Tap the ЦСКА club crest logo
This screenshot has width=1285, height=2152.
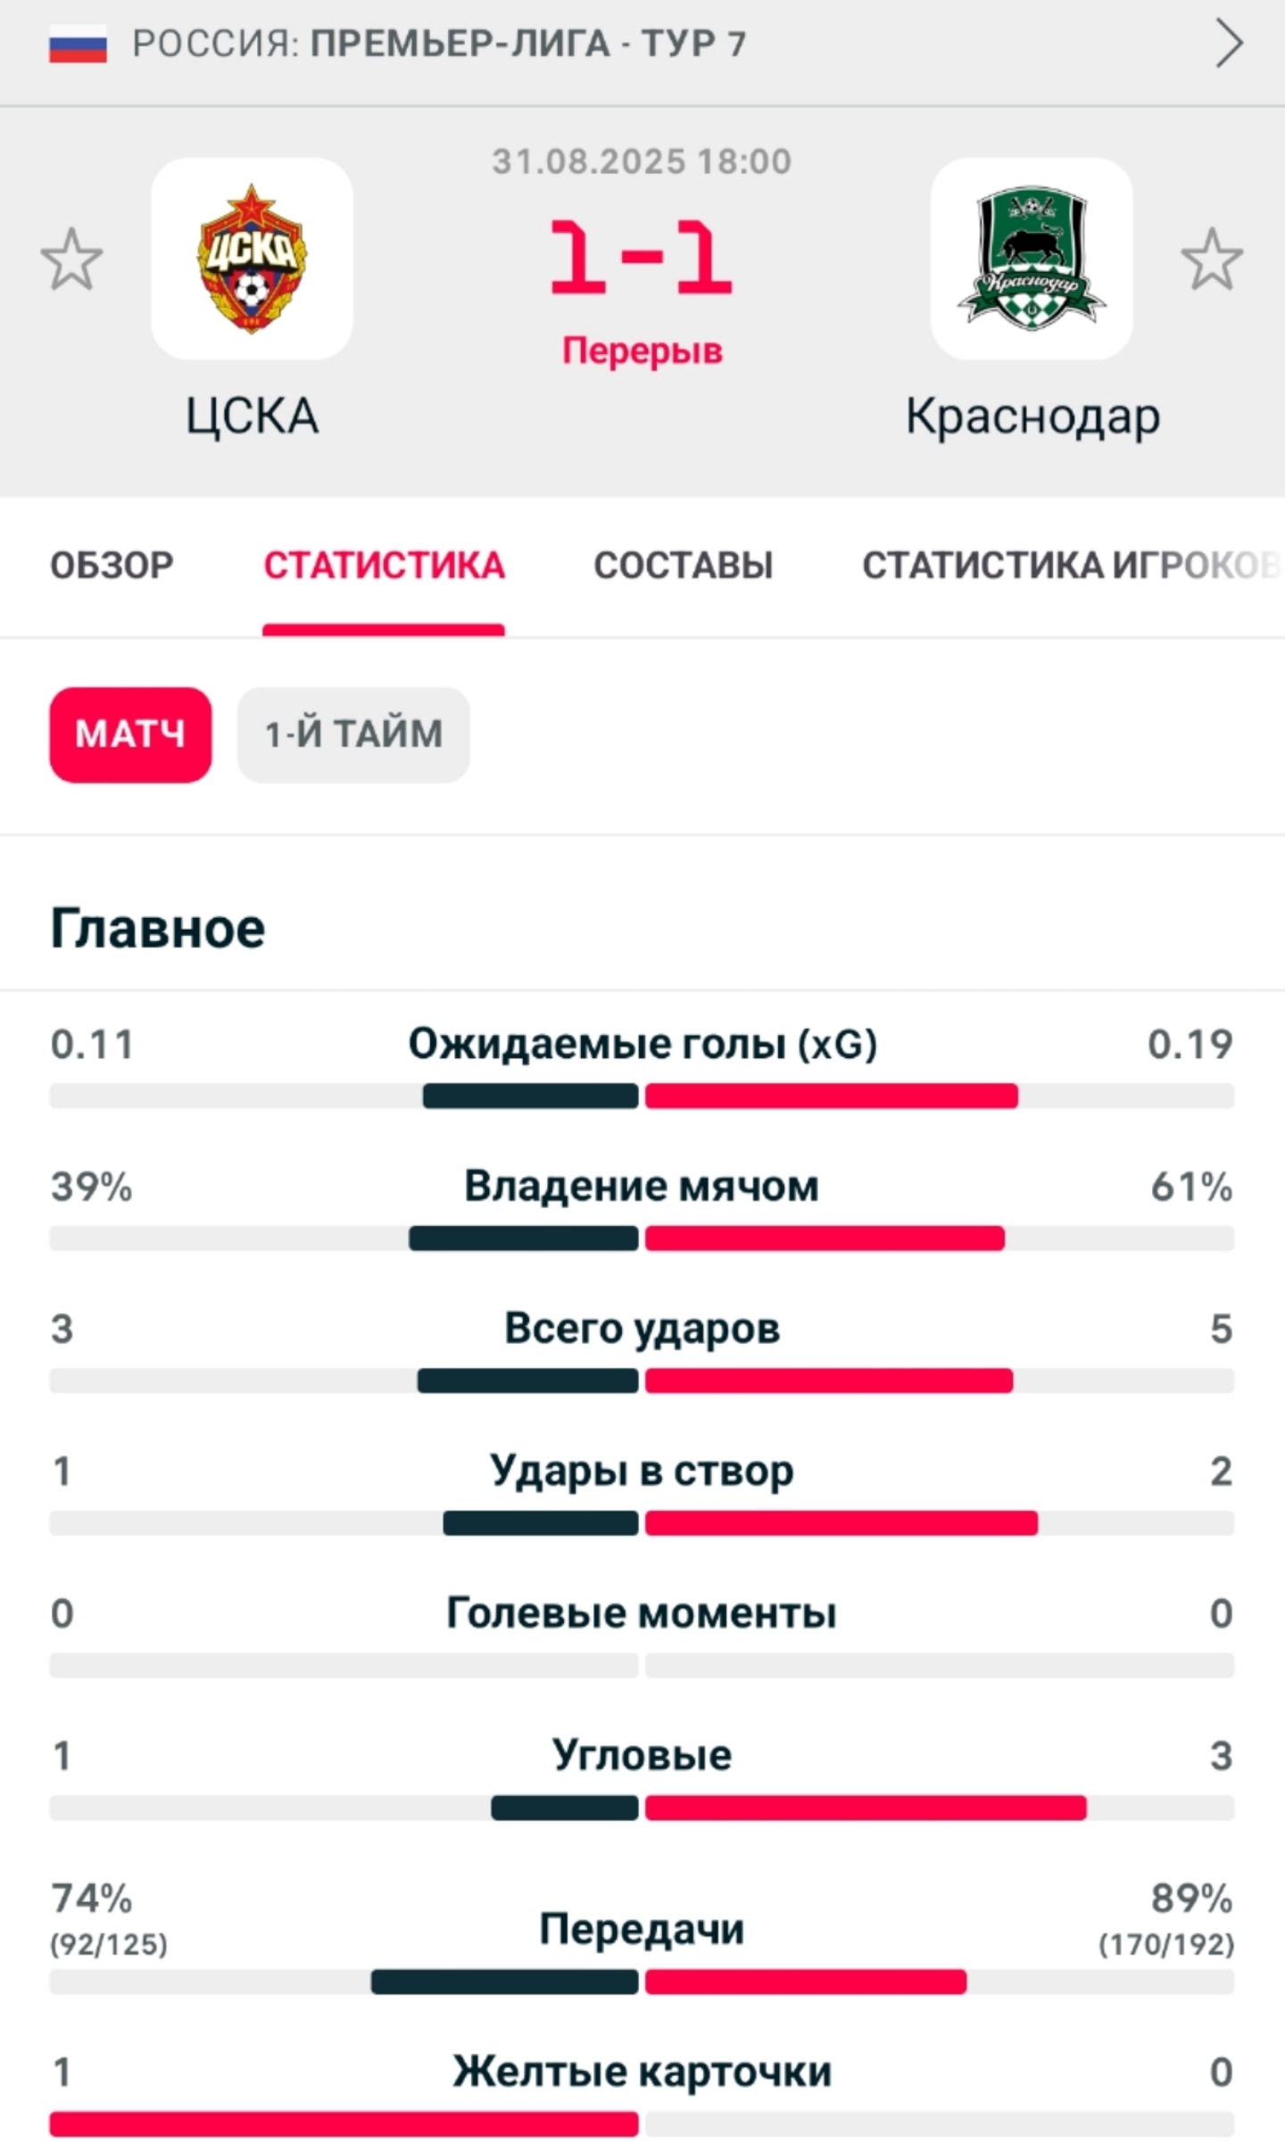point(252,259)
